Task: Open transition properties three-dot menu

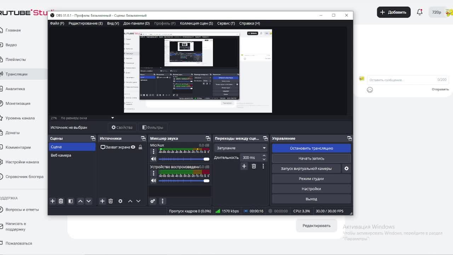Action: click(x=263, y=166)
